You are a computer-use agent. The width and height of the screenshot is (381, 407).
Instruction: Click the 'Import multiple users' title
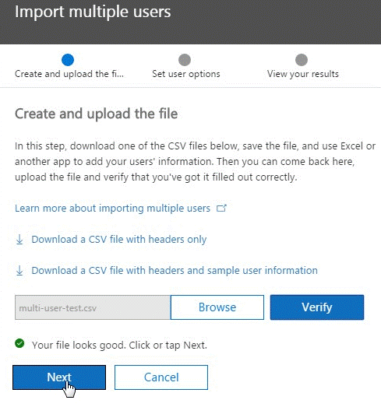93,12
